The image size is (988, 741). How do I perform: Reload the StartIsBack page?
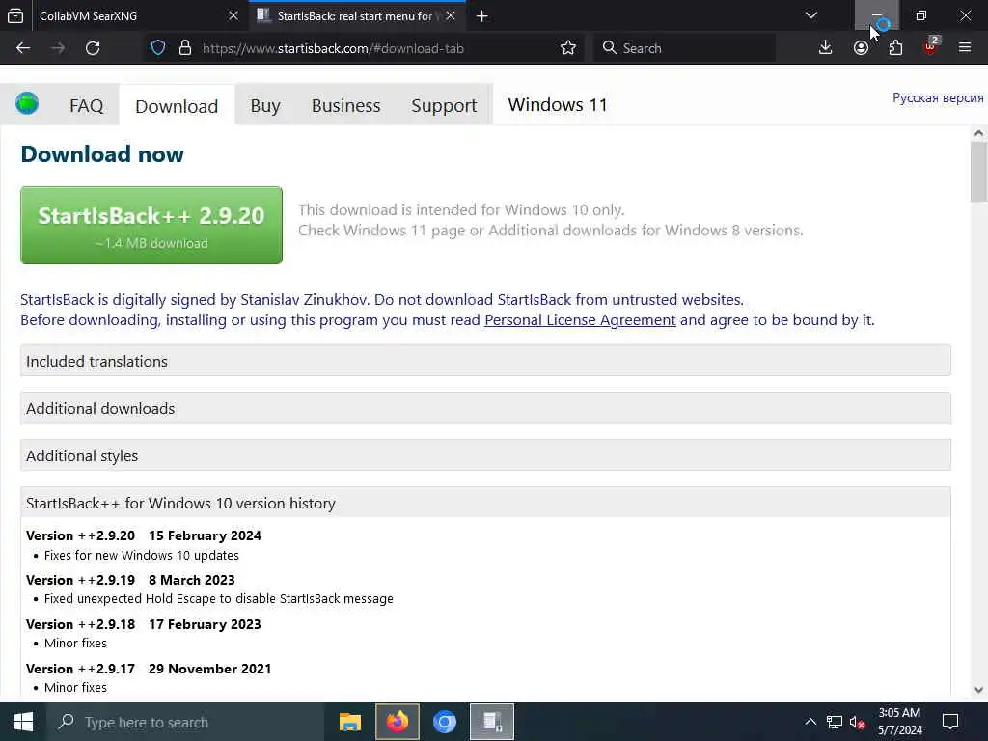(93, 48)
